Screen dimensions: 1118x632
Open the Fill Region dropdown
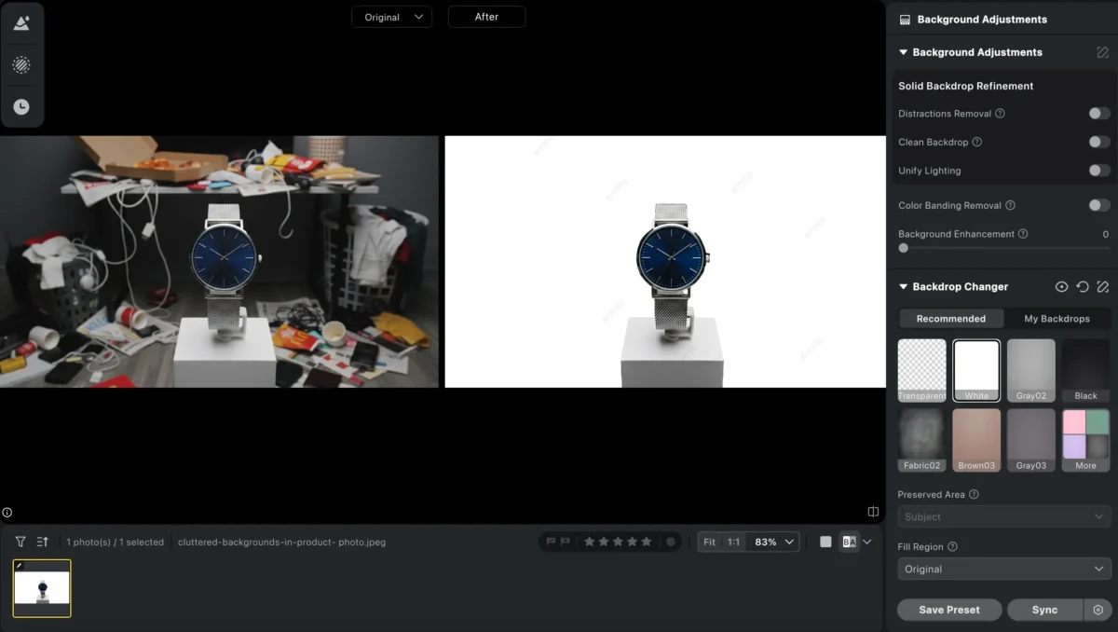(x=1003, y=569)
